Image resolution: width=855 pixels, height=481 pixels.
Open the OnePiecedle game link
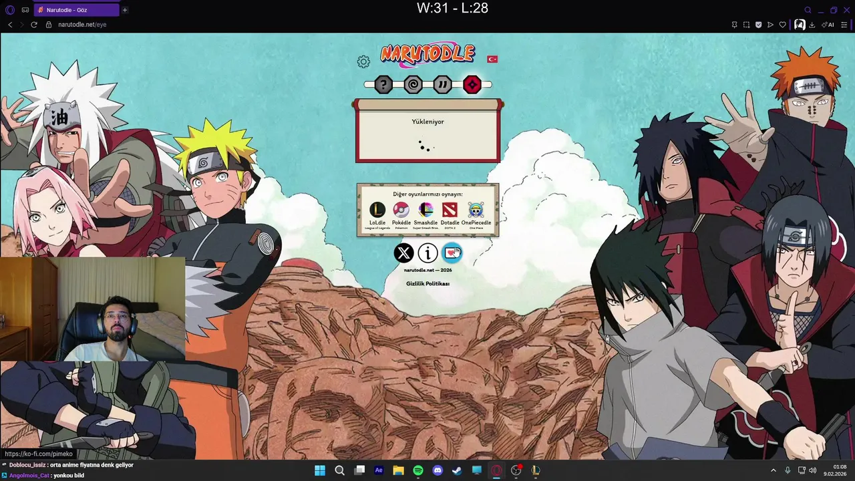point(476,215)
